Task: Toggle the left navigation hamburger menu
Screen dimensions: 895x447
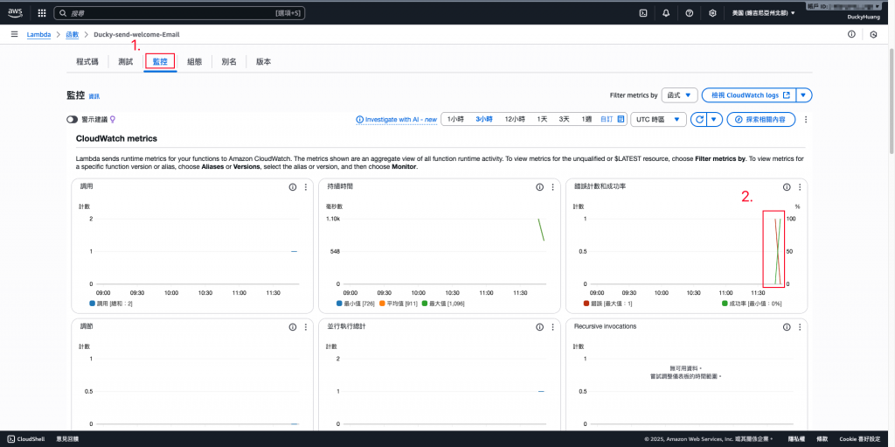Action: (x=14, y=34)
